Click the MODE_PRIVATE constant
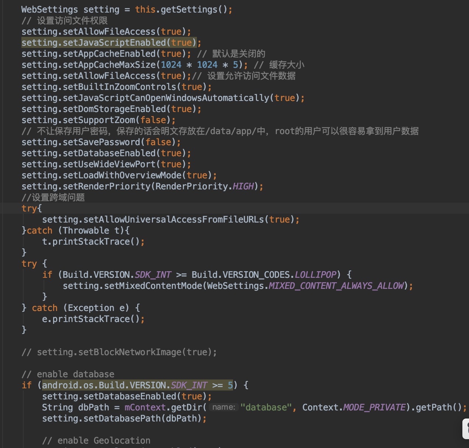This screenshot has width=469, height=448. click(x=374, y=407)
